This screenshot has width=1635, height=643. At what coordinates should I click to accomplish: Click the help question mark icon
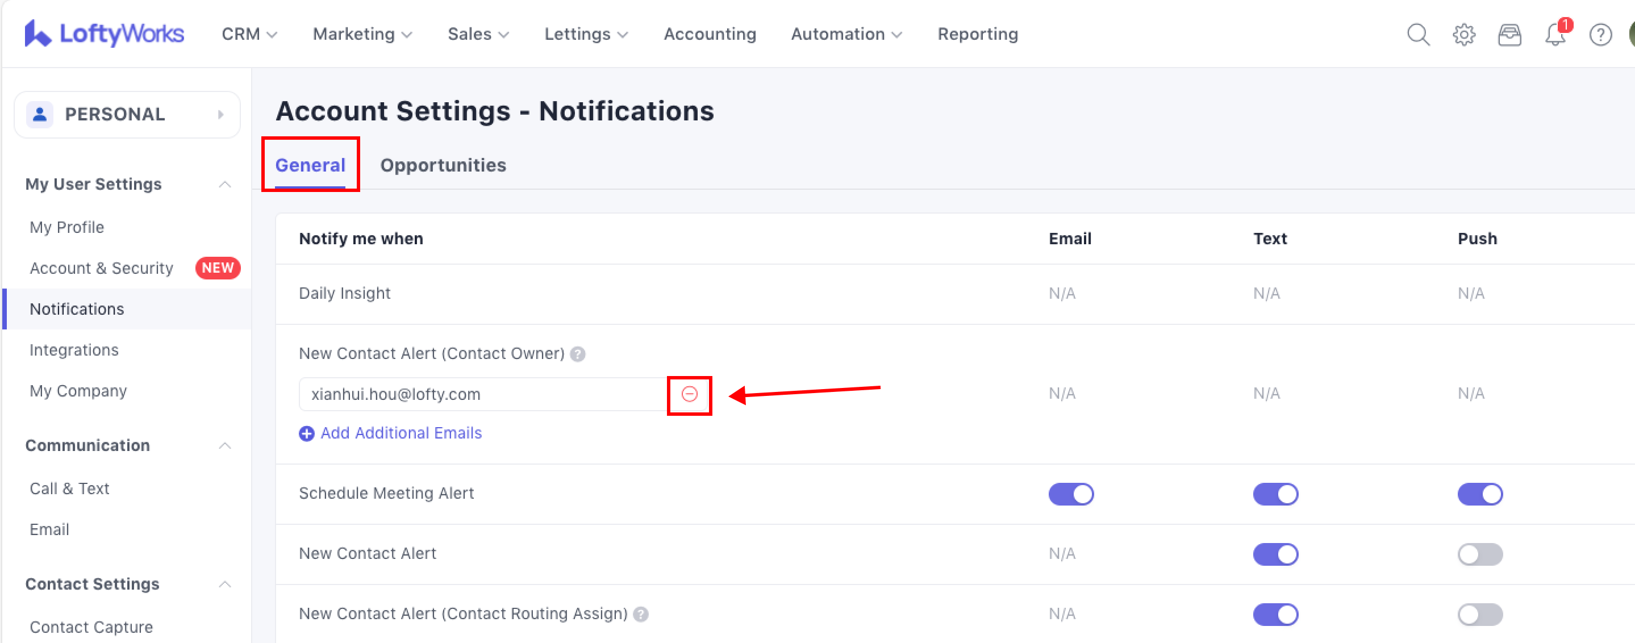pos(1600,34)
